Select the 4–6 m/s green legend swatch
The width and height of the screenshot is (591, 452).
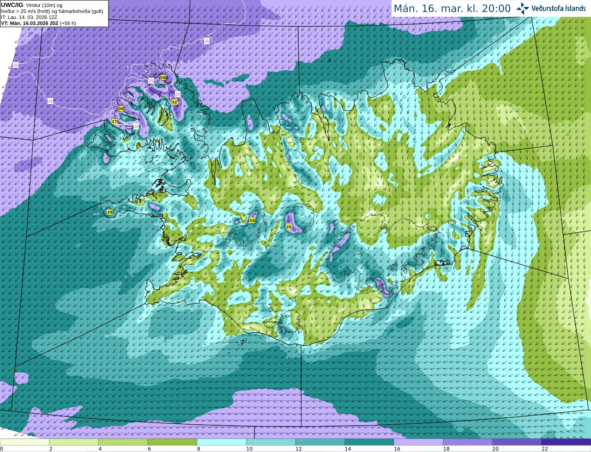[x=123, y=442]
